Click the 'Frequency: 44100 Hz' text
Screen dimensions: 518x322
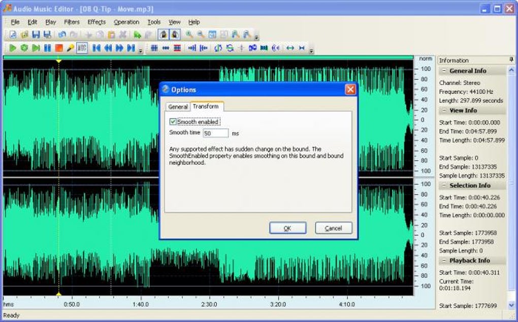[466, 92]
